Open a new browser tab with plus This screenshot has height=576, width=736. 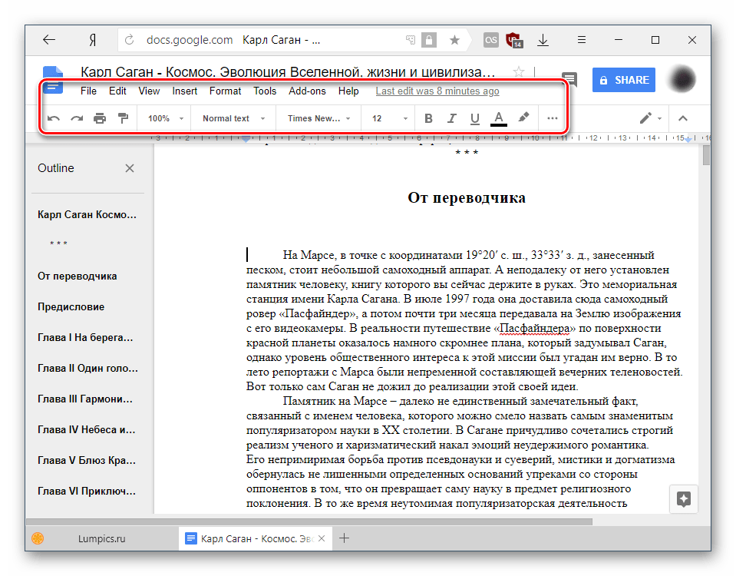(x=344, y=538)
